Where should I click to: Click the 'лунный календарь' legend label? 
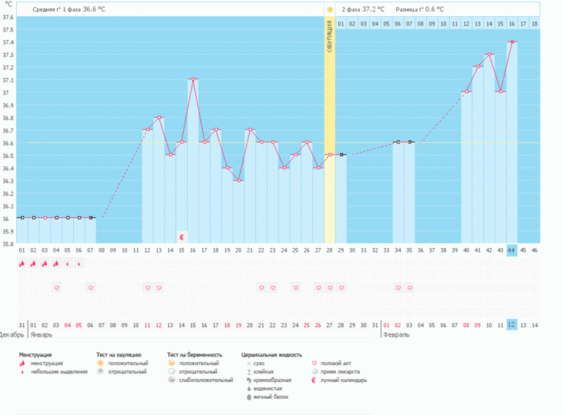coord(344,380)
